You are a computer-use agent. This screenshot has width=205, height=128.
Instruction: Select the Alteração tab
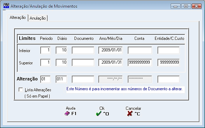pos(17,17)
